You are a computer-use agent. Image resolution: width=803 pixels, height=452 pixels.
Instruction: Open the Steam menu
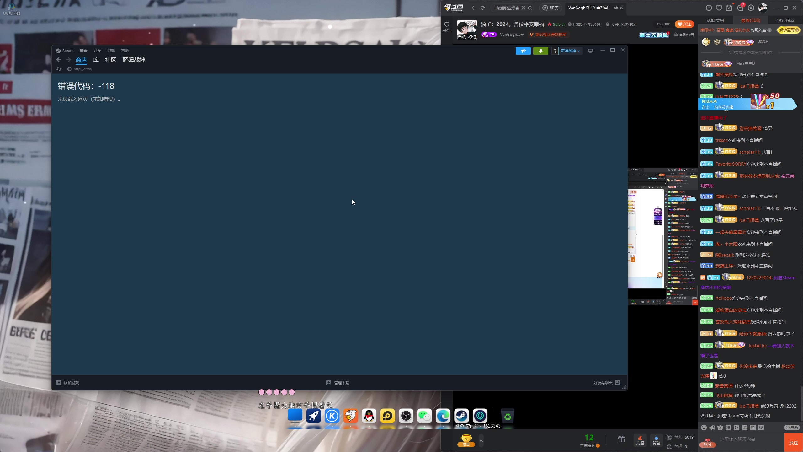coord(65,51)
